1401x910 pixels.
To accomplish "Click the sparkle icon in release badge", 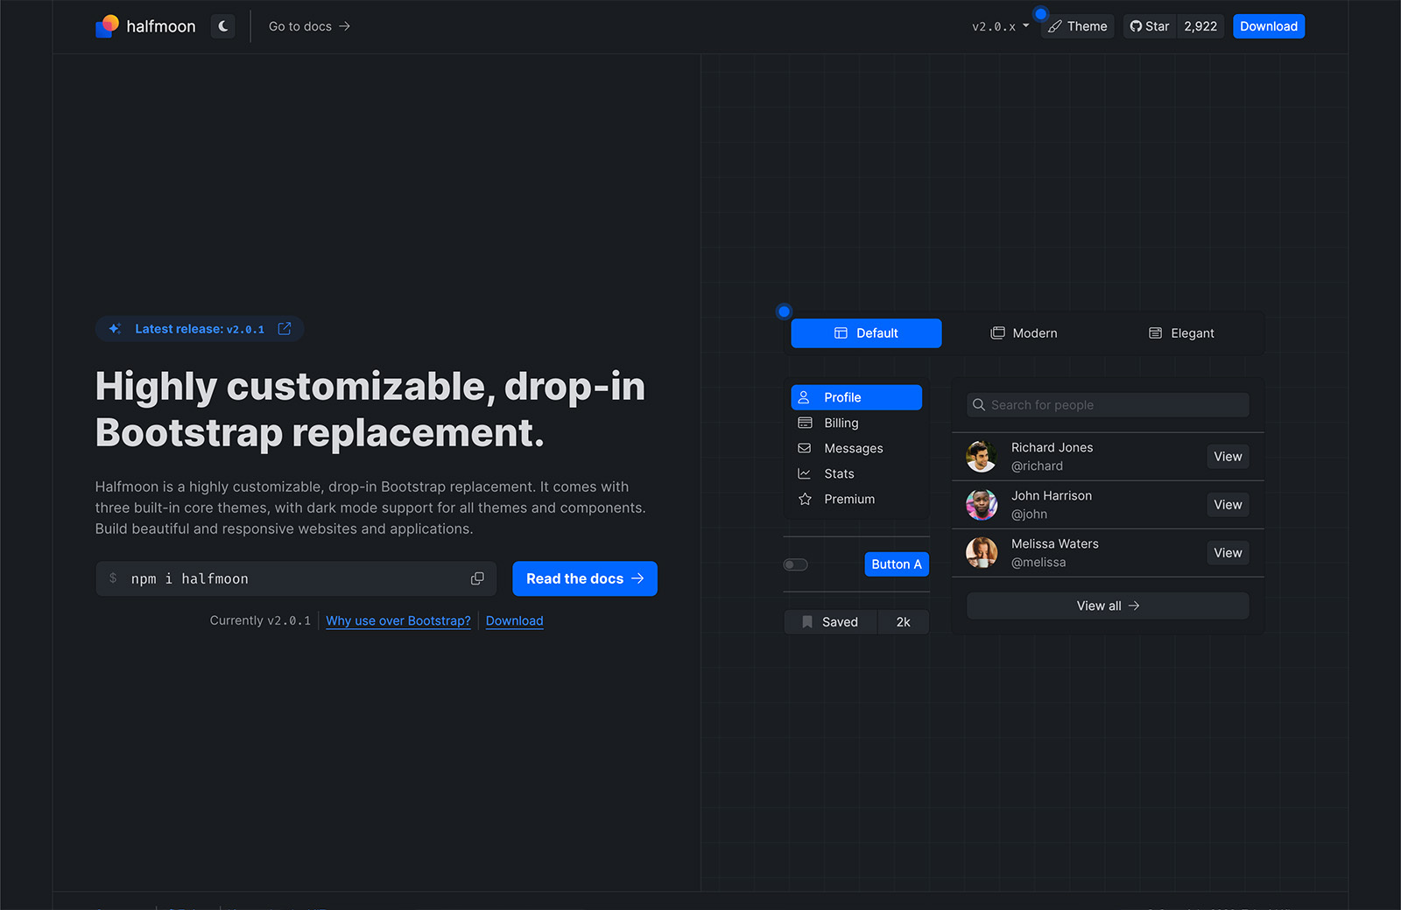I will click(115, 329).
